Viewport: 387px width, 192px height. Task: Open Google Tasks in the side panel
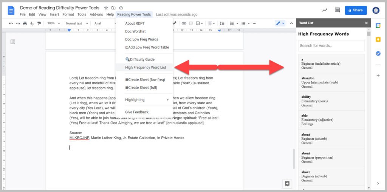click(378, 53)
